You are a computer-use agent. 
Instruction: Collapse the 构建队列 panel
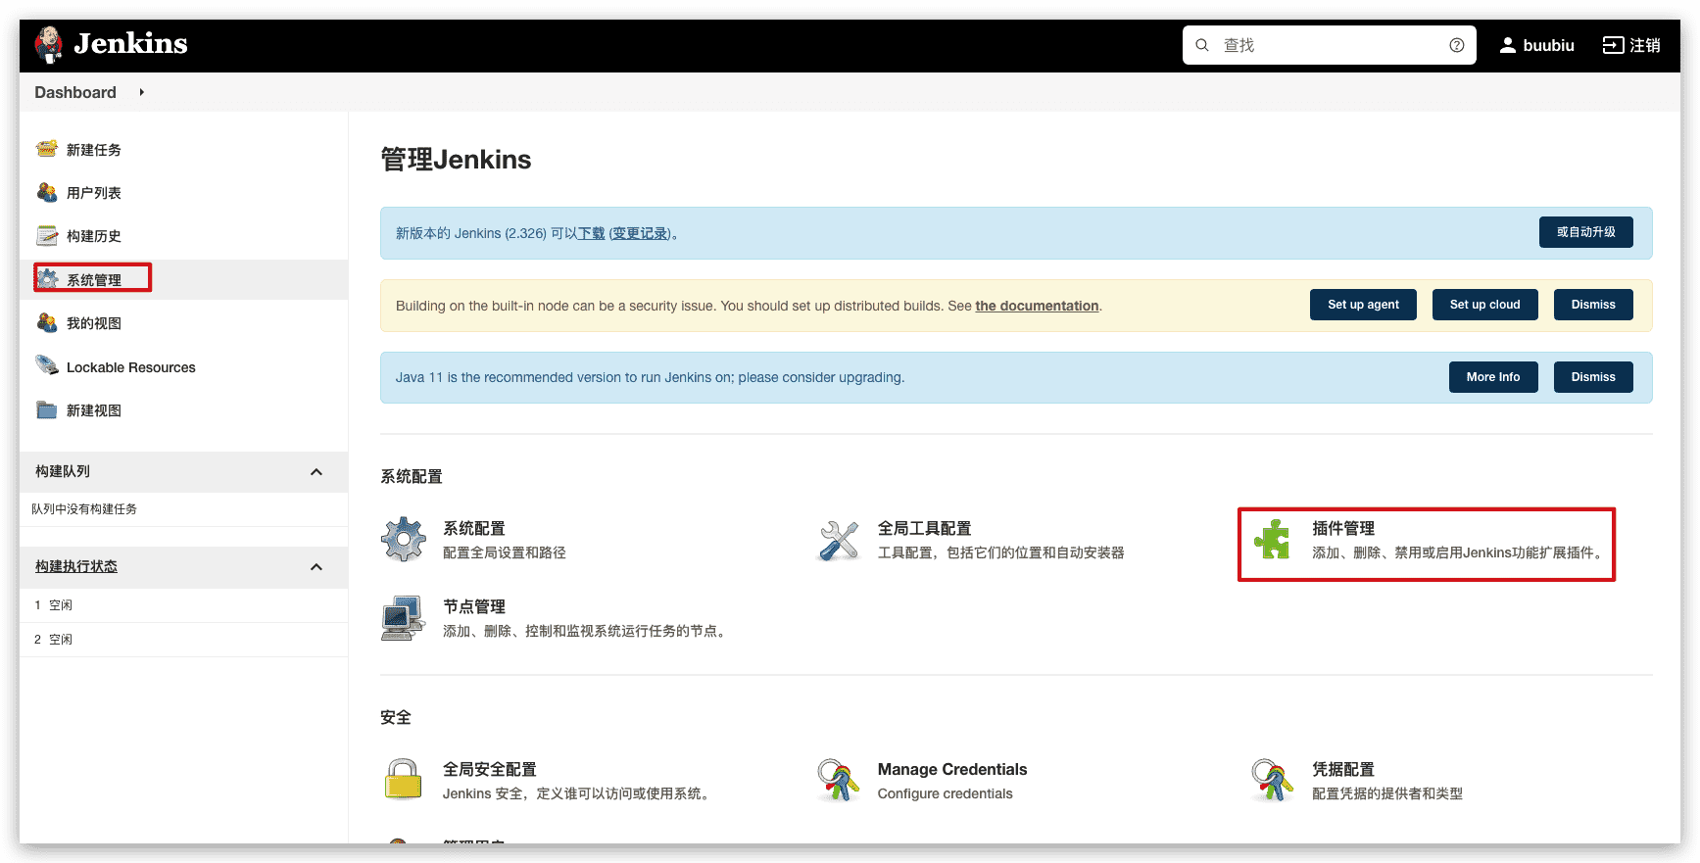point(316,472)
